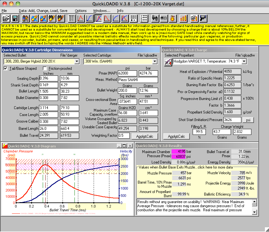The image size is (269, 232).
Task: Click the Charge Weight grams field
Action: [x=242, y=132]
